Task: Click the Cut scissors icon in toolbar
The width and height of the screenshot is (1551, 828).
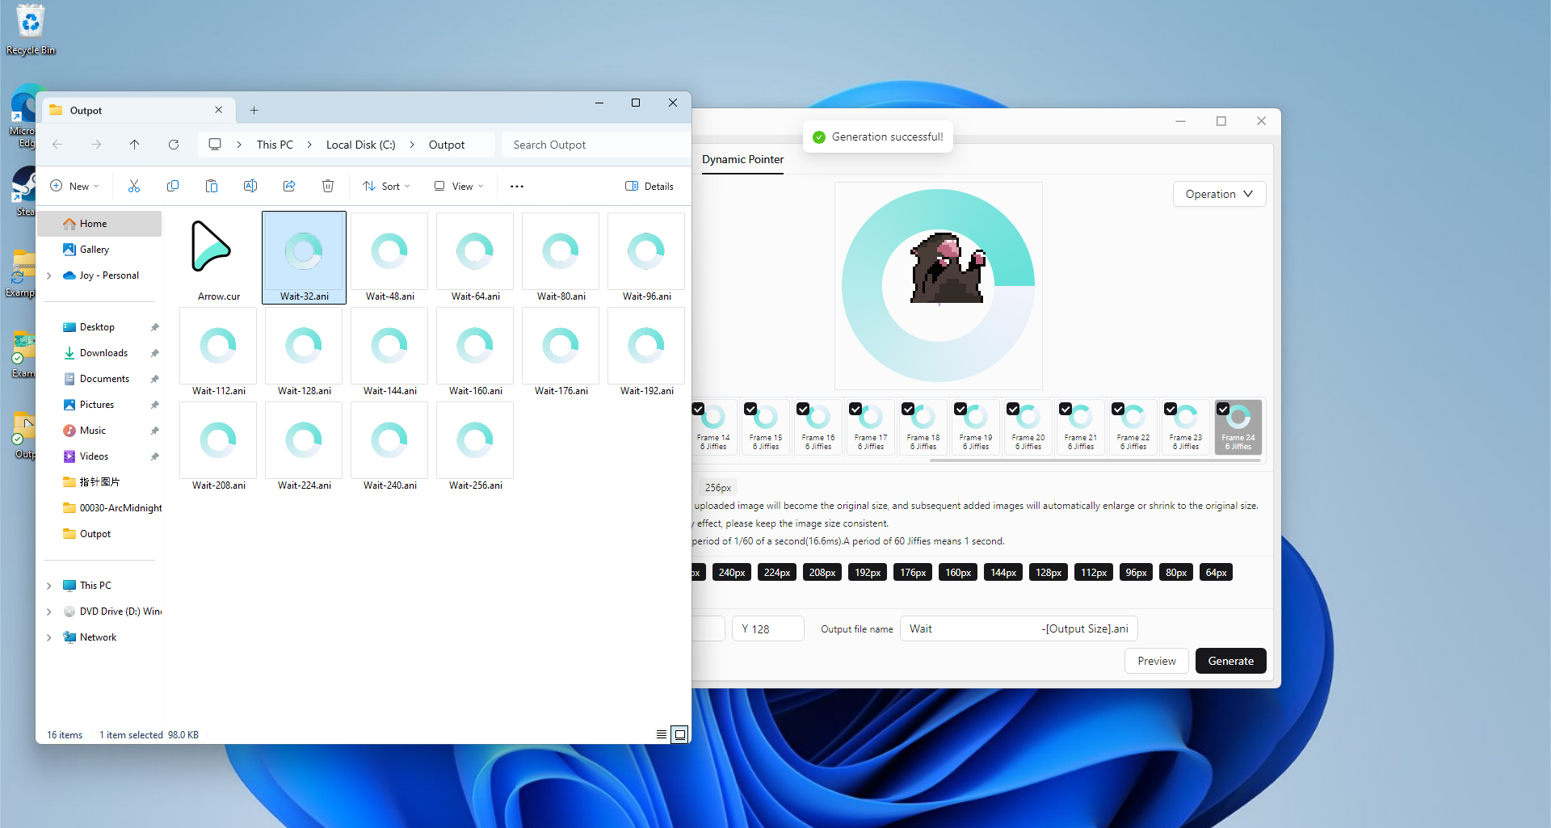Action: point(134,187)
